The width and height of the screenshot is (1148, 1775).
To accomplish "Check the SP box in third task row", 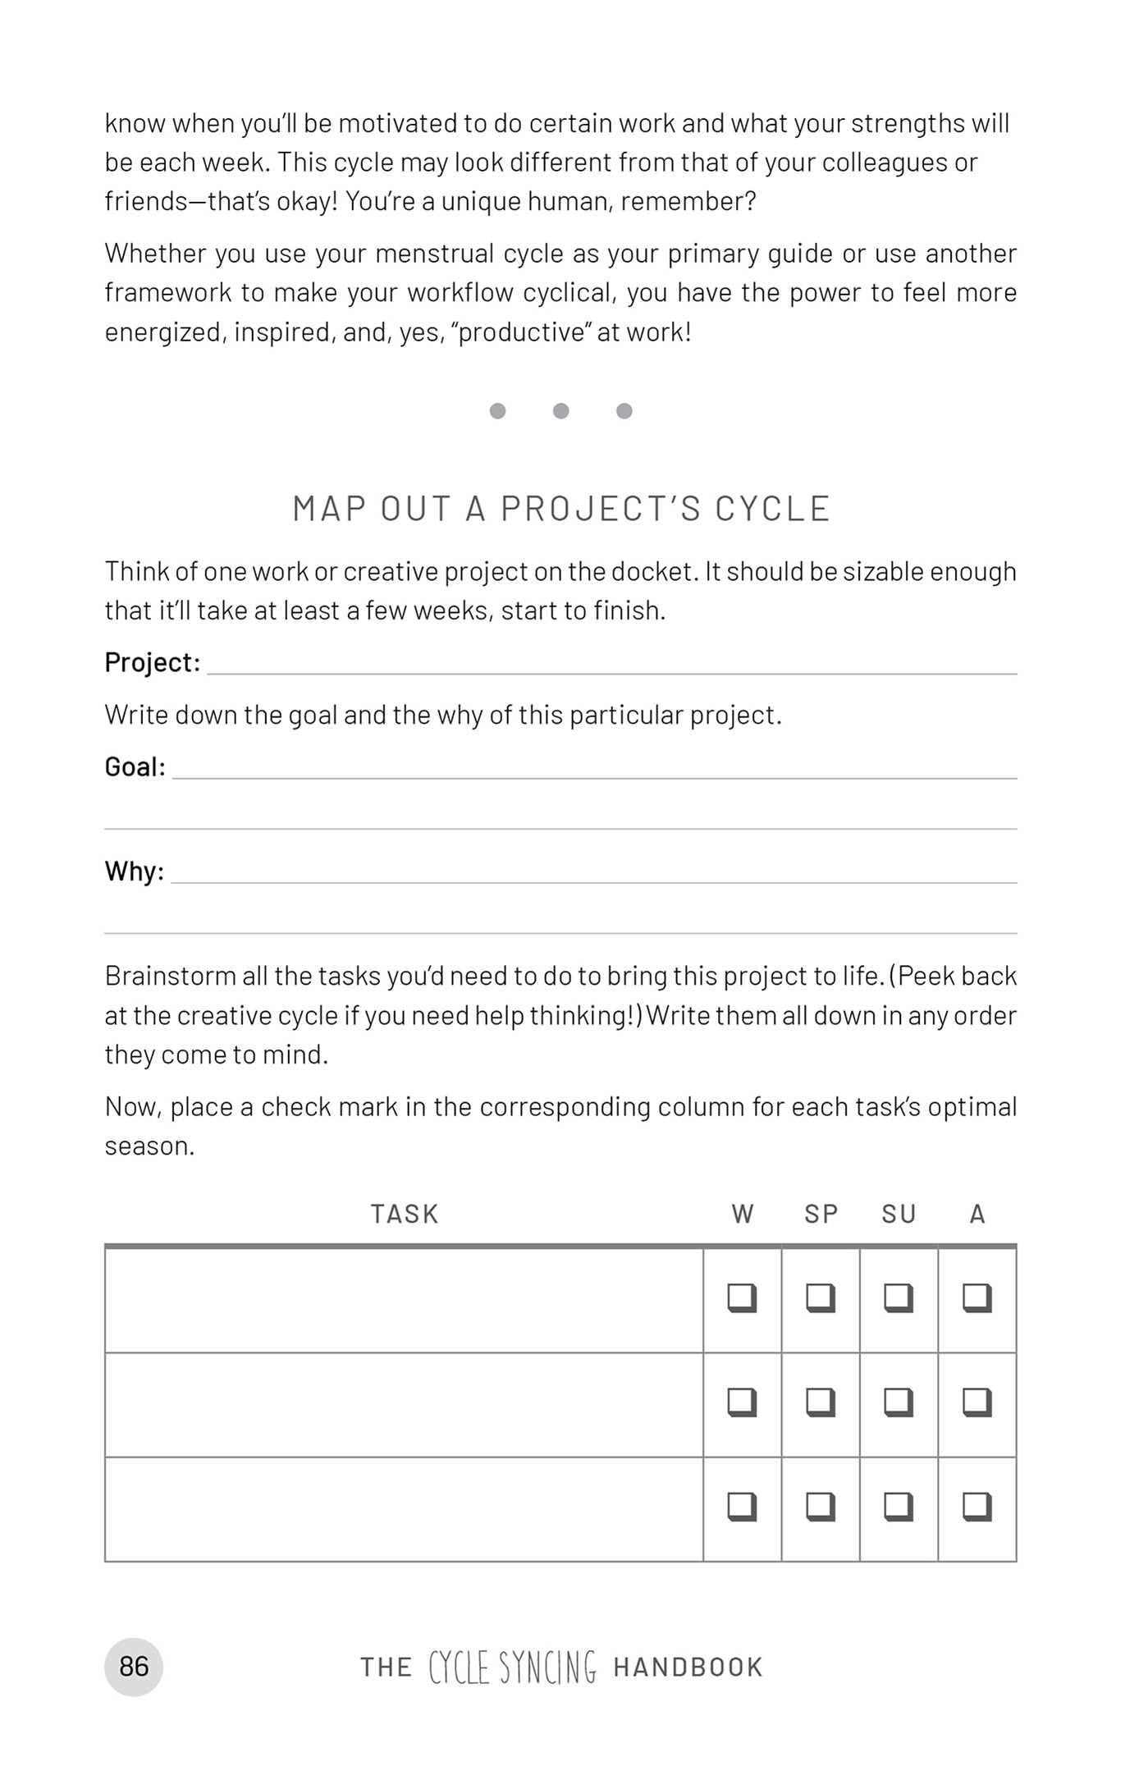I will tap(820, 1506).
